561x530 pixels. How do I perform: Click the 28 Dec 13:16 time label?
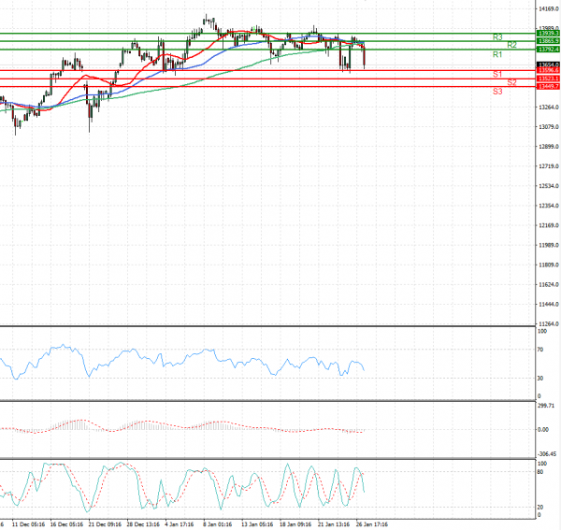coord(143,524)
